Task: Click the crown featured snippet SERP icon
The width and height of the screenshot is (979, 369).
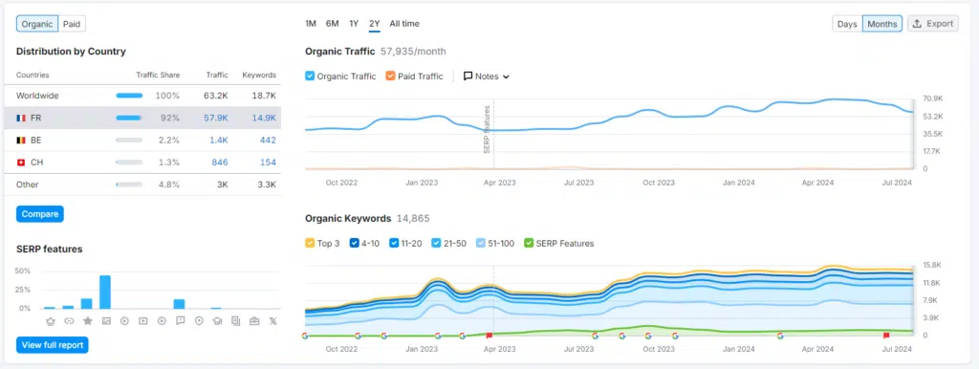Action: [50, 321]
